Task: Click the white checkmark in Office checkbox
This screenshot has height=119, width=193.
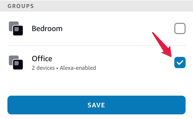Action: point(180,62)
